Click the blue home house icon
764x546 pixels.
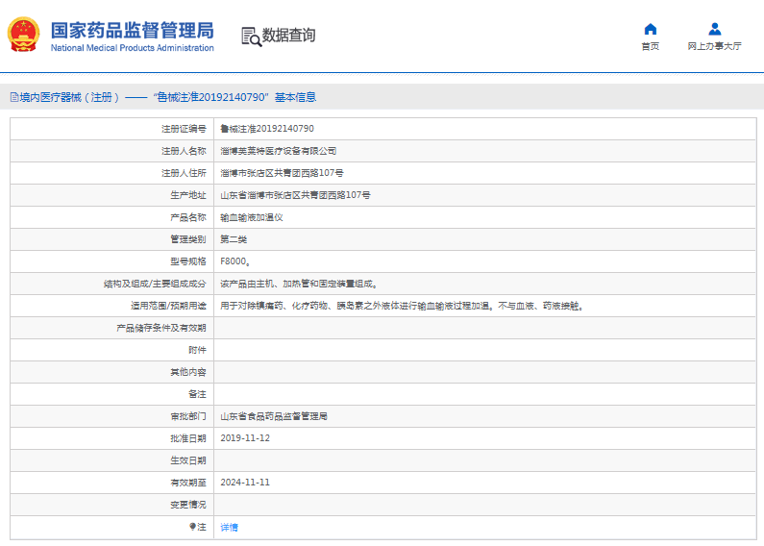[x=651, y=29]
